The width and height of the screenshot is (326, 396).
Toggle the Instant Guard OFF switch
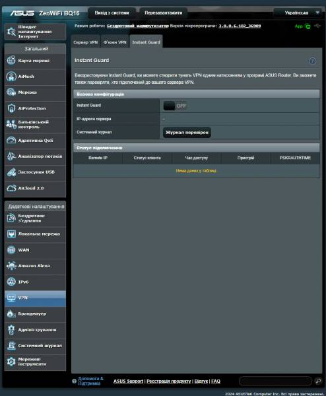tap(175, 106)
